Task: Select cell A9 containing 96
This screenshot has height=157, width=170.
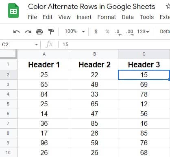Action: click(x=44, y=143)
